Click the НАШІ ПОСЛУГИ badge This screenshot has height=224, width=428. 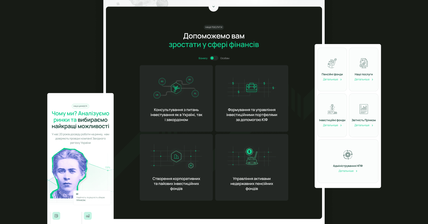(x=214, y=27)
